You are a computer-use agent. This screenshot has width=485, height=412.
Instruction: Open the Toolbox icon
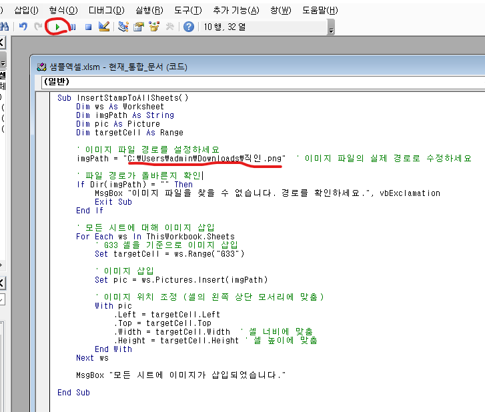pos(170,27)
